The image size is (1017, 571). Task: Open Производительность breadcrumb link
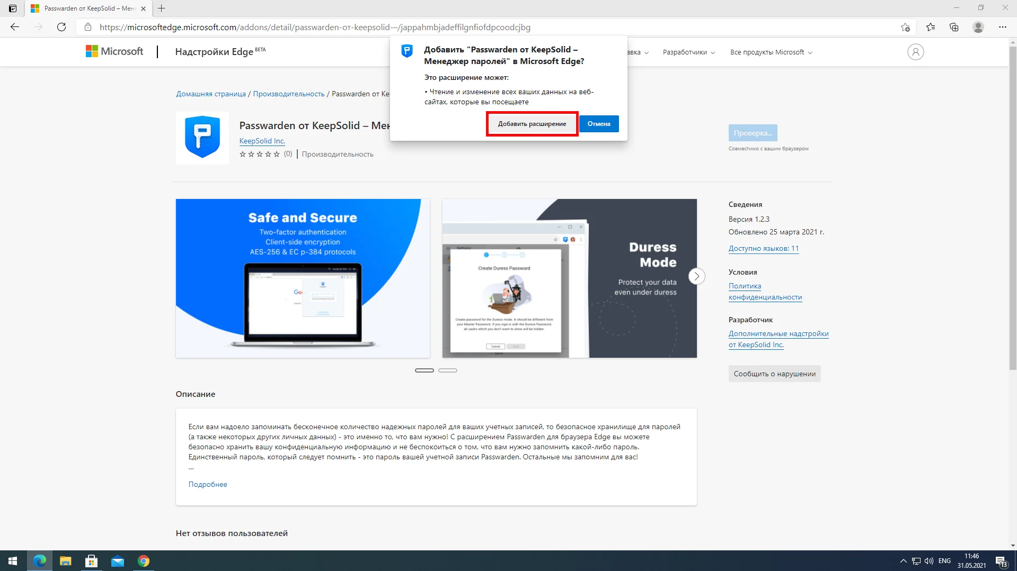pyautogui.click(x=289, y=94)
